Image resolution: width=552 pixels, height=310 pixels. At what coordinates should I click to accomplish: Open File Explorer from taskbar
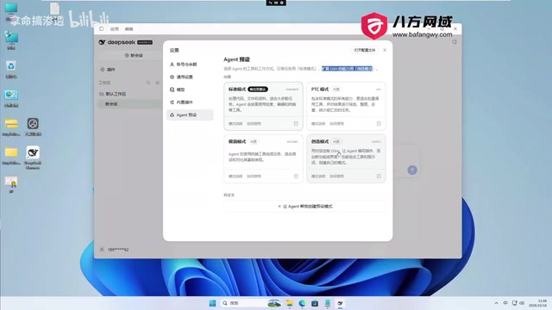pos(290,303)
